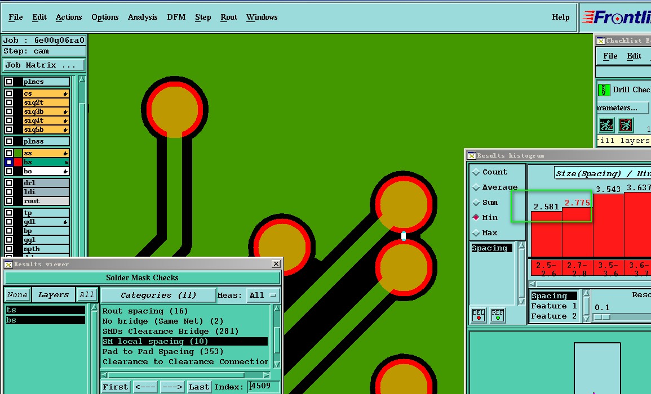The height and width of the screenshot is (394, 651).
Task: Click the Job Matrix button
Action: pos(43,65)
